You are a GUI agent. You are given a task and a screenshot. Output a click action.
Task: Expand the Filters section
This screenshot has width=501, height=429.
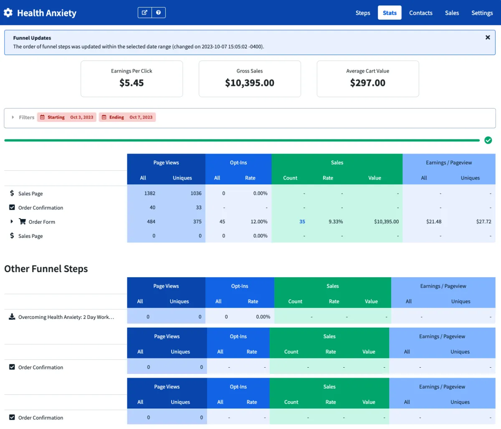point(13,117)
